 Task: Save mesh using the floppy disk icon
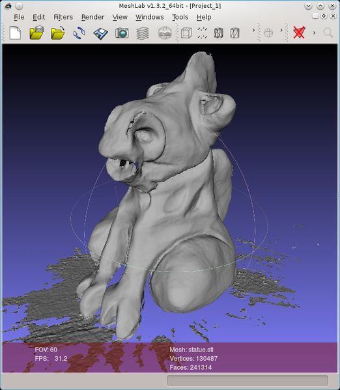point(100,33)
